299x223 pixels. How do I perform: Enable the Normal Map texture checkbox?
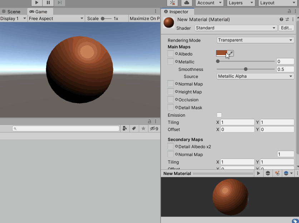click(170, 84)
